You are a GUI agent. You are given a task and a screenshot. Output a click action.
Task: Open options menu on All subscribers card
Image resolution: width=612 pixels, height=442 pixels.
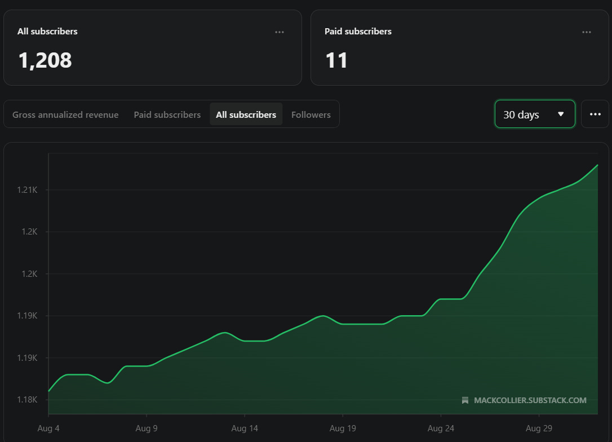click(x=280, y=32)
